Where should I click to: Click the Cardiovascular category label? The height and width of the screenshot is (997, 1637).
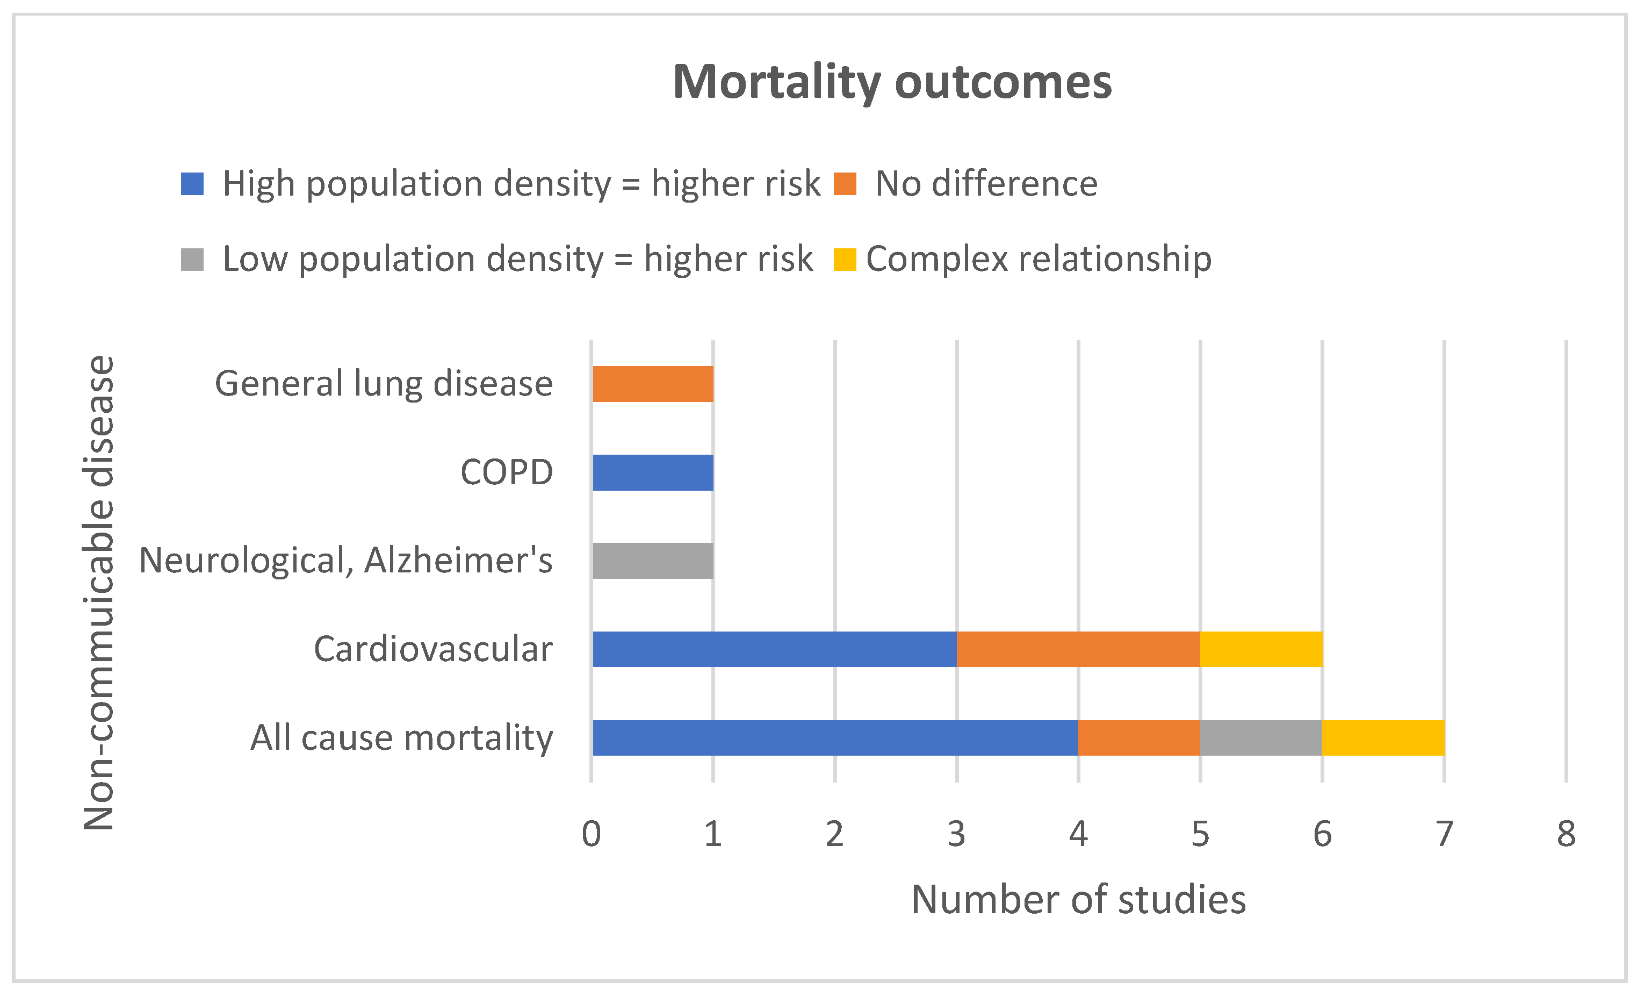(x=433, y=649)
